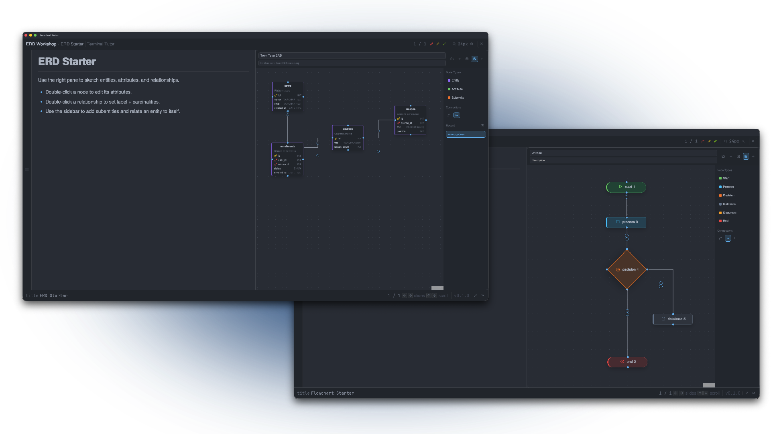Click the ERD description field

click(x=352, y=63)
